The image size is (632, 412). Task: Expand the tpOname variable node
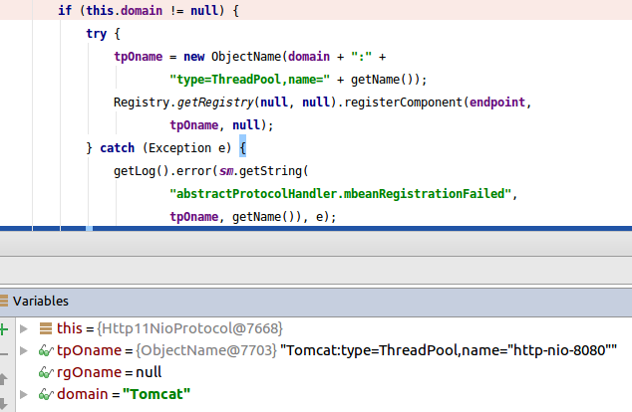(24, 350)
